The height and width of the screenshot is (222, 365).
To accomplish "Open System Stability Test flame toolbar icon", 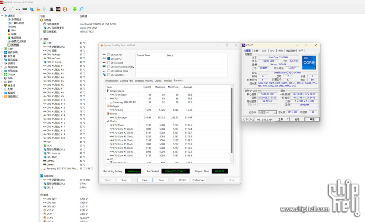I will (x=38, y=9).
